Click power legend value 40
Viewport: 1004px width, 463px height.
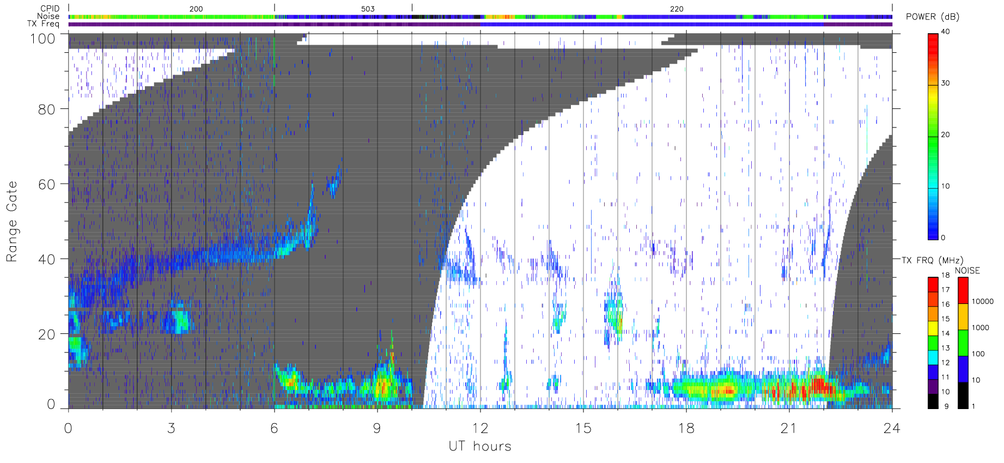click(x=945, y=32)
